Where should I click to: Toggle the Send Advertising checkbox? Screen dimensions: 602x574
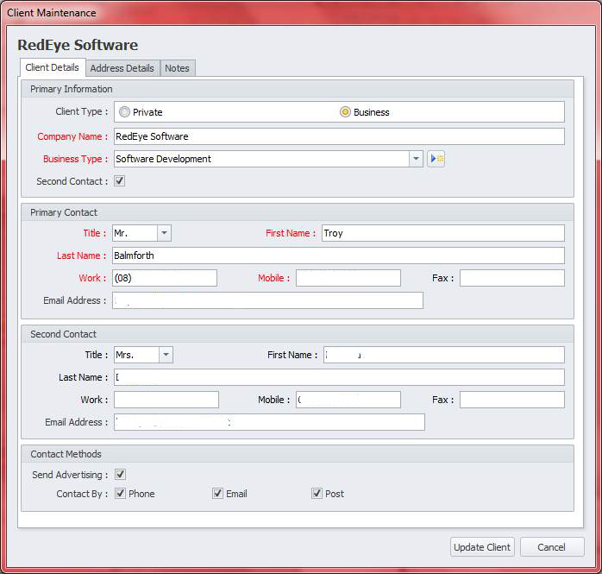tap(120, 475)
